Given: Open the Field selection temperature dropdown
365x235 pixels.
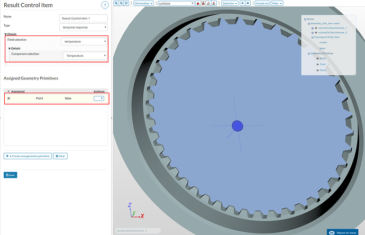Looking at the screenshot, I should pos(85,41).
